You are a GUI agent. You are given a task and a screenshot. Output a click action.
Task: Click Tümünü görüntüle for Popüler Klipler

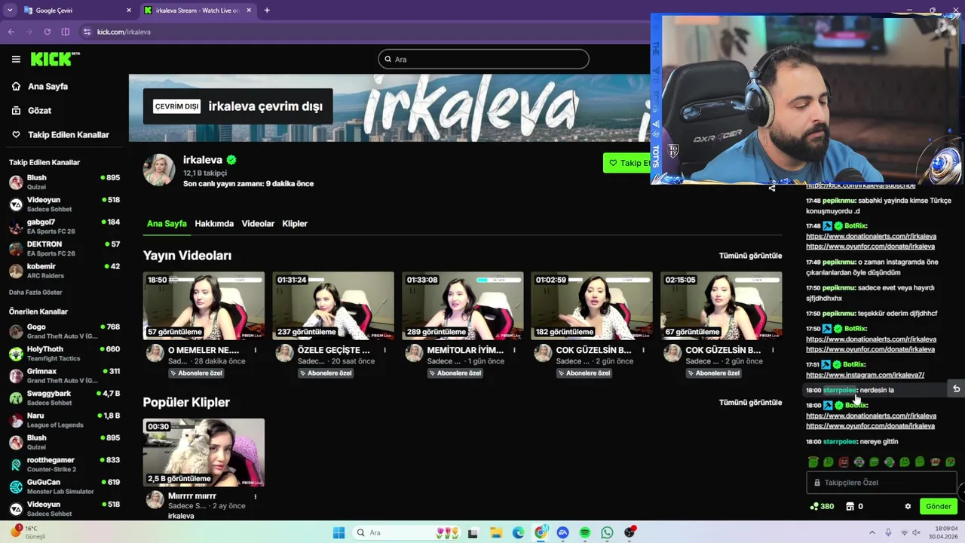click(x=750, y=402)
